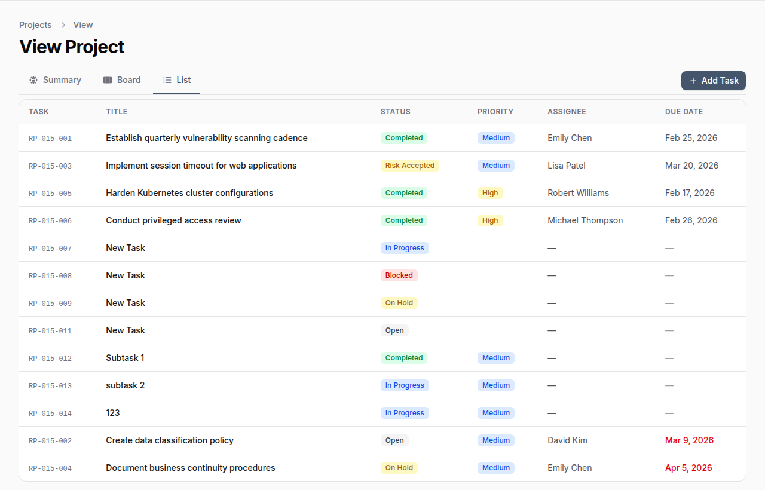Click the Summary tab globe icon
This screenshot has width=765, height=490.
[x=33, y=80]
